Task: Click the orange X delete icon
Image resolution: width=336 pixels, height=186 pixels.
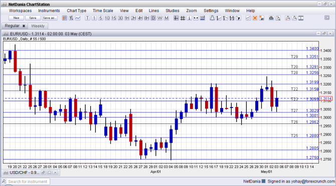Action: coord(255,18)
